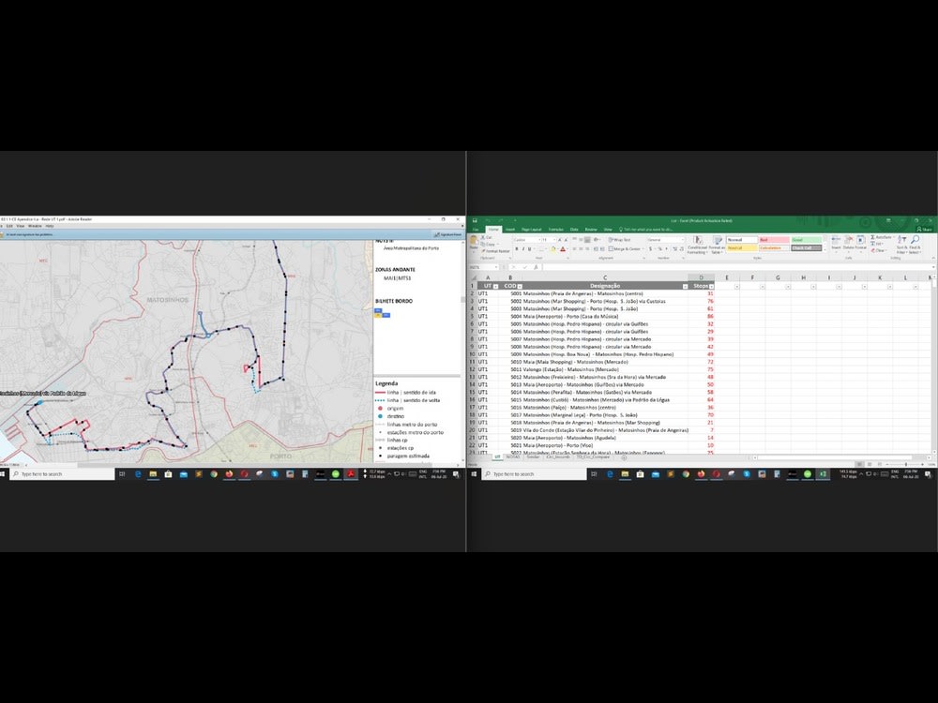938x703 pixels.
Task: Click Firefox icon on the right monitor's taskbar
Action: (x=701, y=474)
